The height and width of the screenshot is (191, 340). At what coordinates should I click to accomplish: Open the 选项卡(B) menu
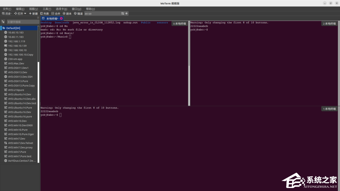61,9
